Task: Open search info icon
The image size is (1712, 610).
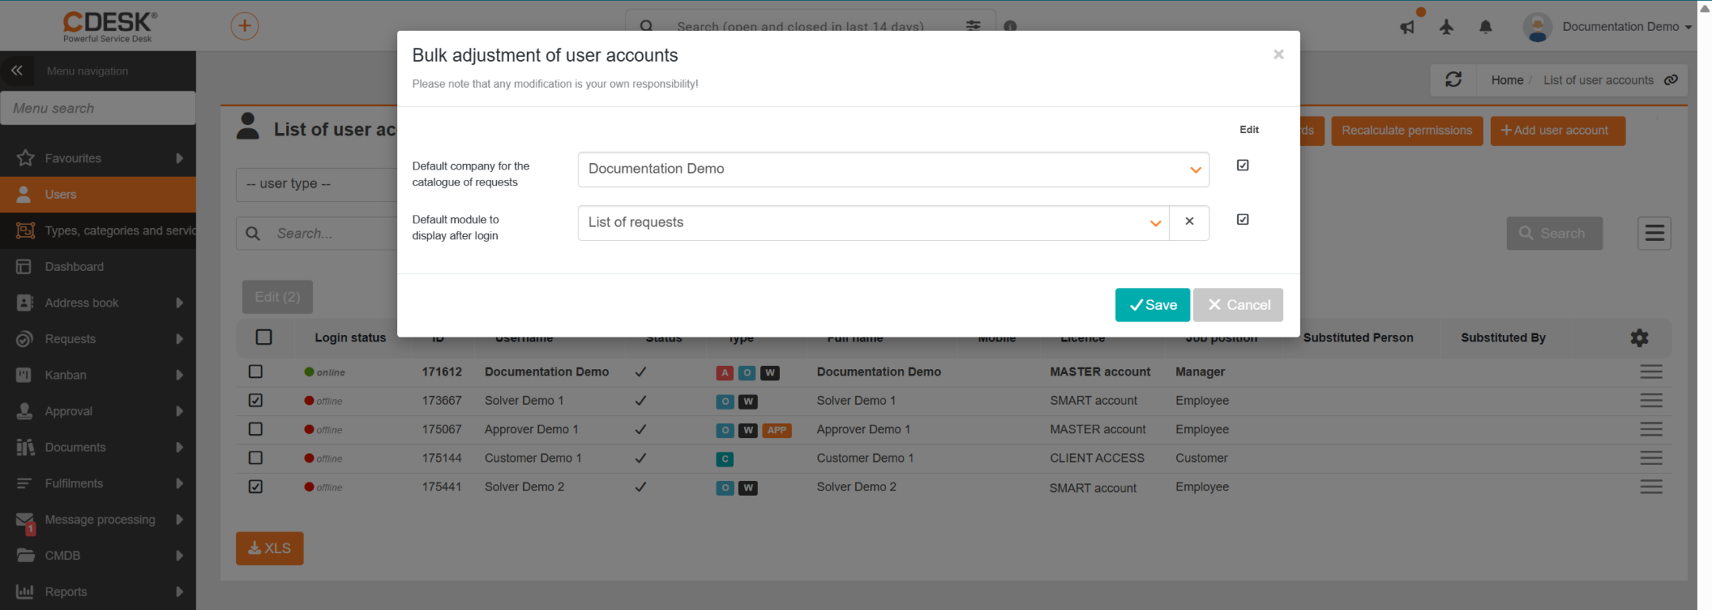Action: pos(1010,26)
